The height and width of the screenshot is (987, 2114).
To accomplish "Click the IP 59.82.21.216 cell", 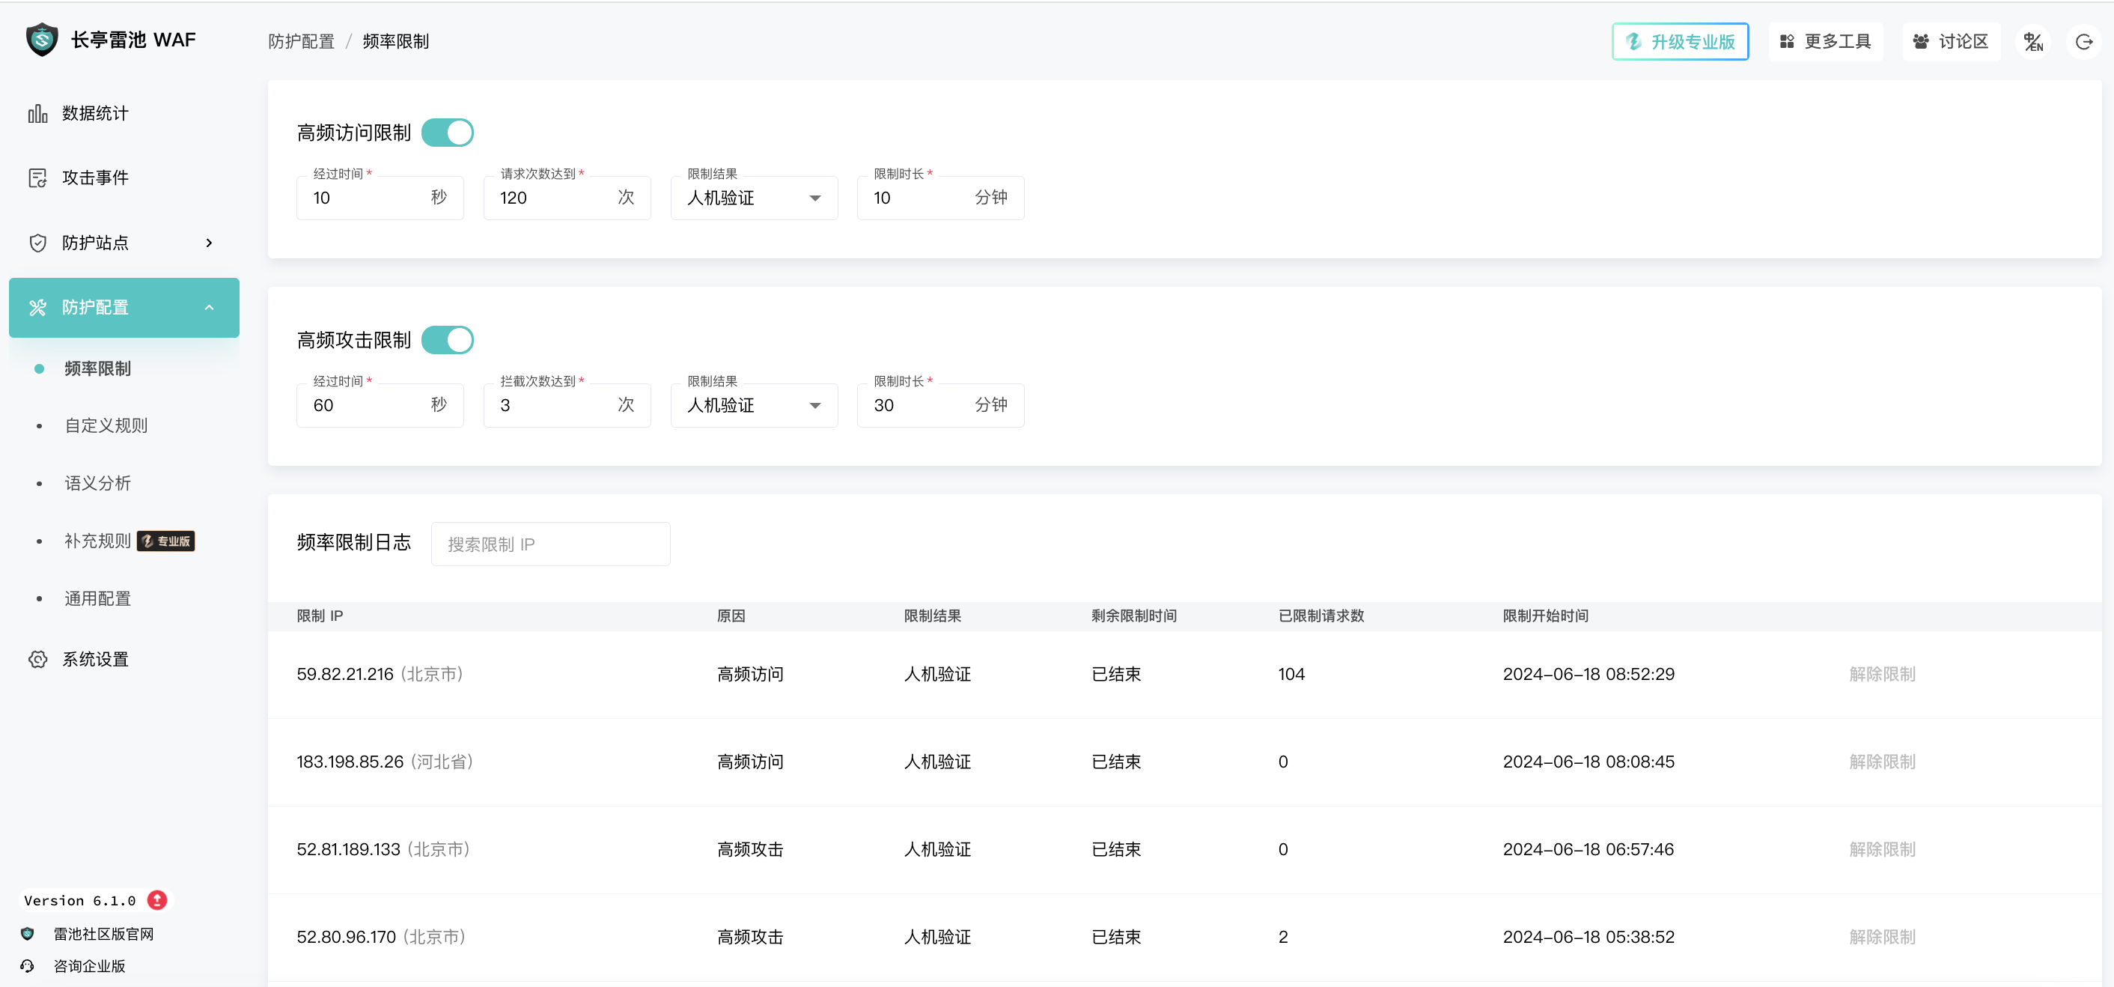I will point(380,674).
